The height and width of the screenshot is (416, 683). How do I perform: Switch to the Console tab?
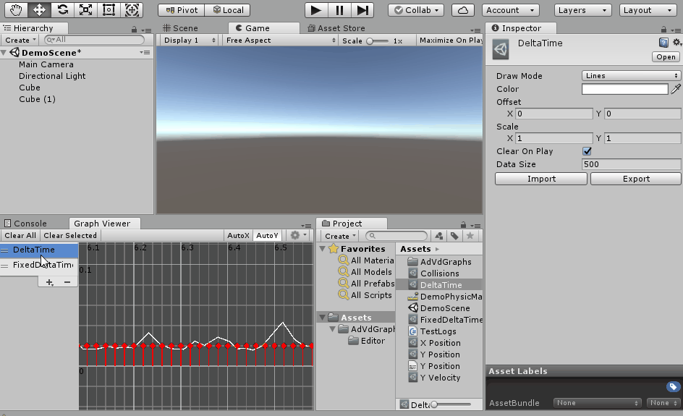pyautogui.click(x=26, y=224)
